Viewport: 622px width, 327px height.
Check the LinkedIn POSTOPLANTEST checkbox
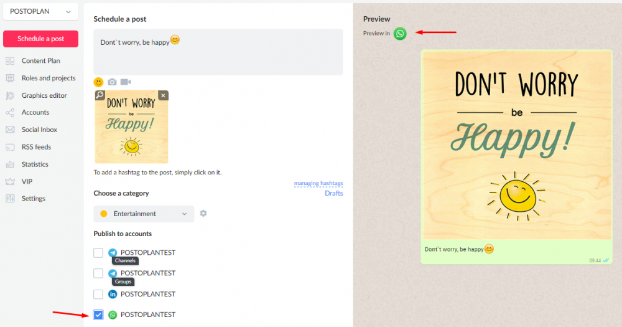[98, 294]
